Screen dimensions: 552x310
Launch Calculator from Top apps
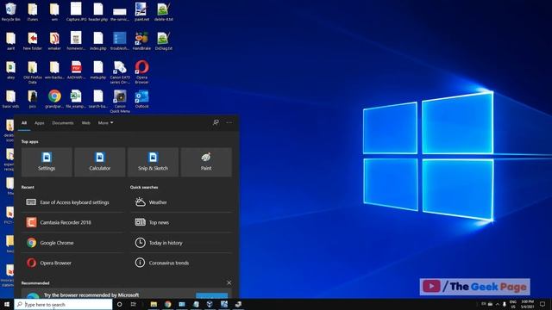pos(100,162)
